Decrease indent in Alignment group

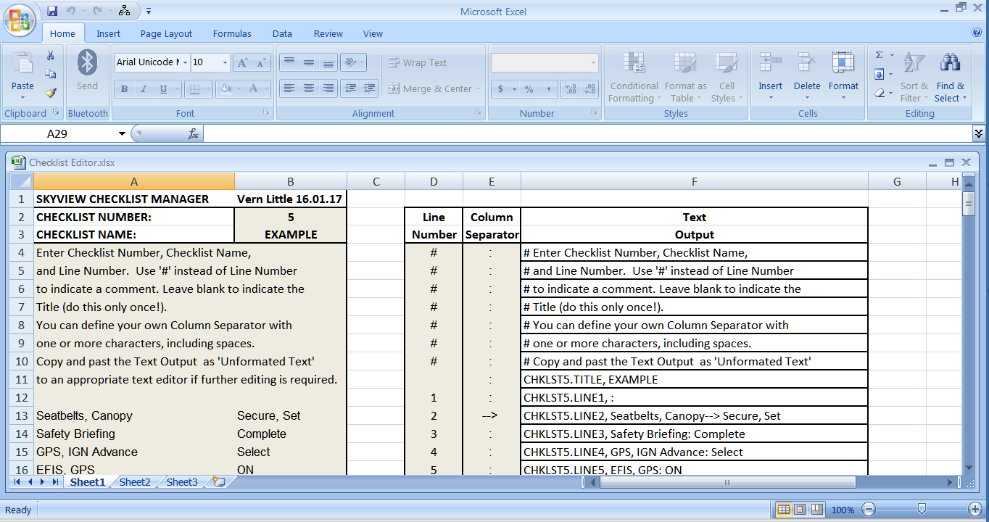(x=351, y=88)
